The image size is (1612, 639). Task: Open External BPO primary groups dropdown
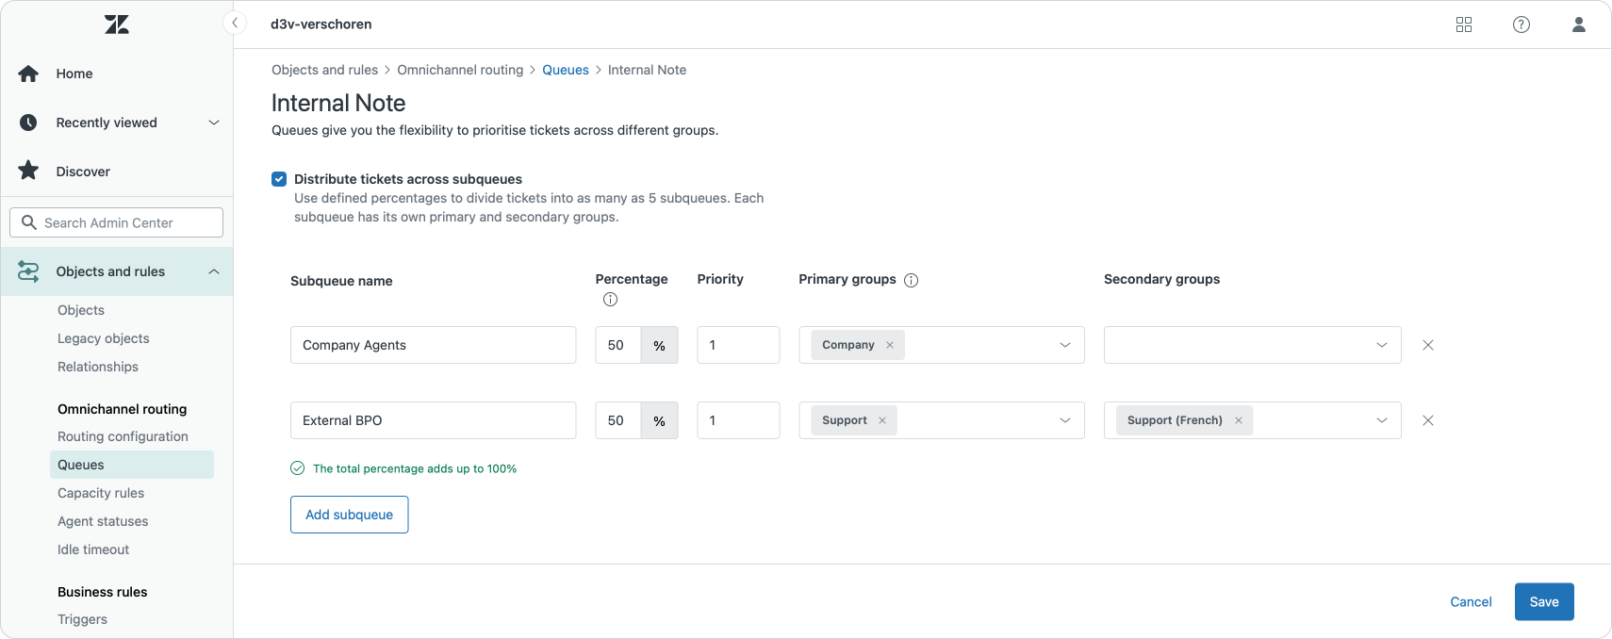tap(1064, 420)
